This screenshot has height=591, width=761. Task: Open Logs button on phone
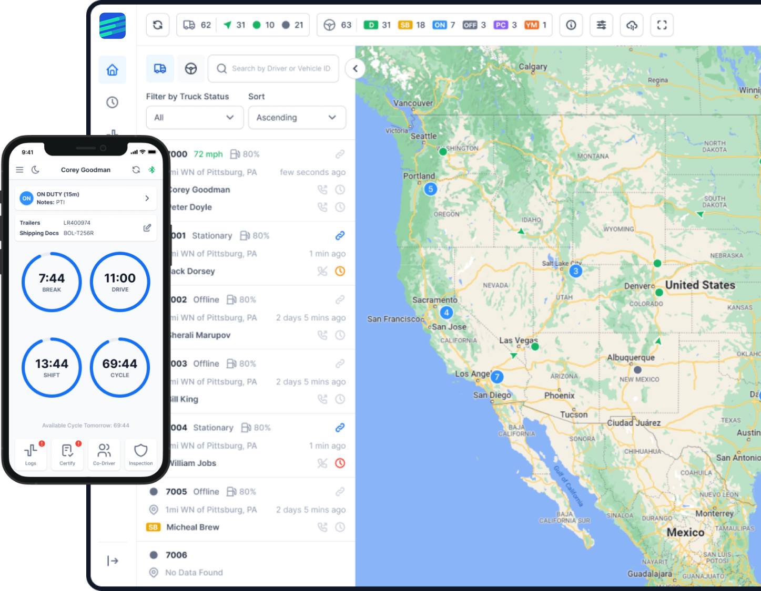coord(31,454)
